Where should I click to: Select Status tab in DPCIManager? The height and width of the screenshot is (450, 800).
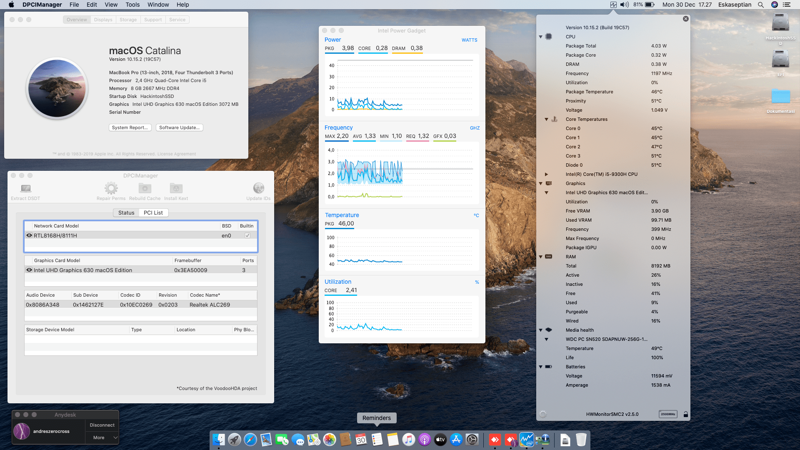click(x=126, y=212)
